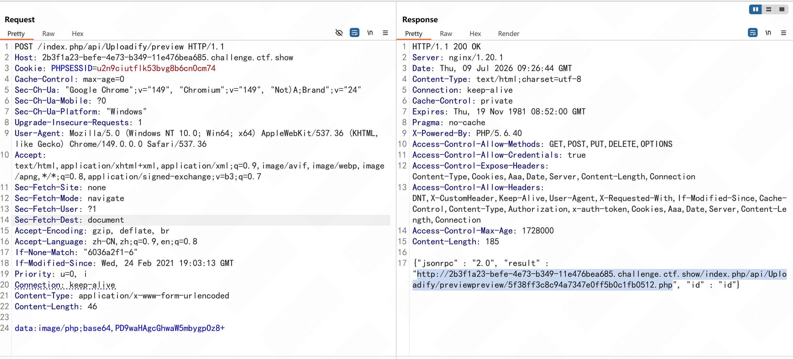Switch to Response Raw tab

click(x=446, y=34)
